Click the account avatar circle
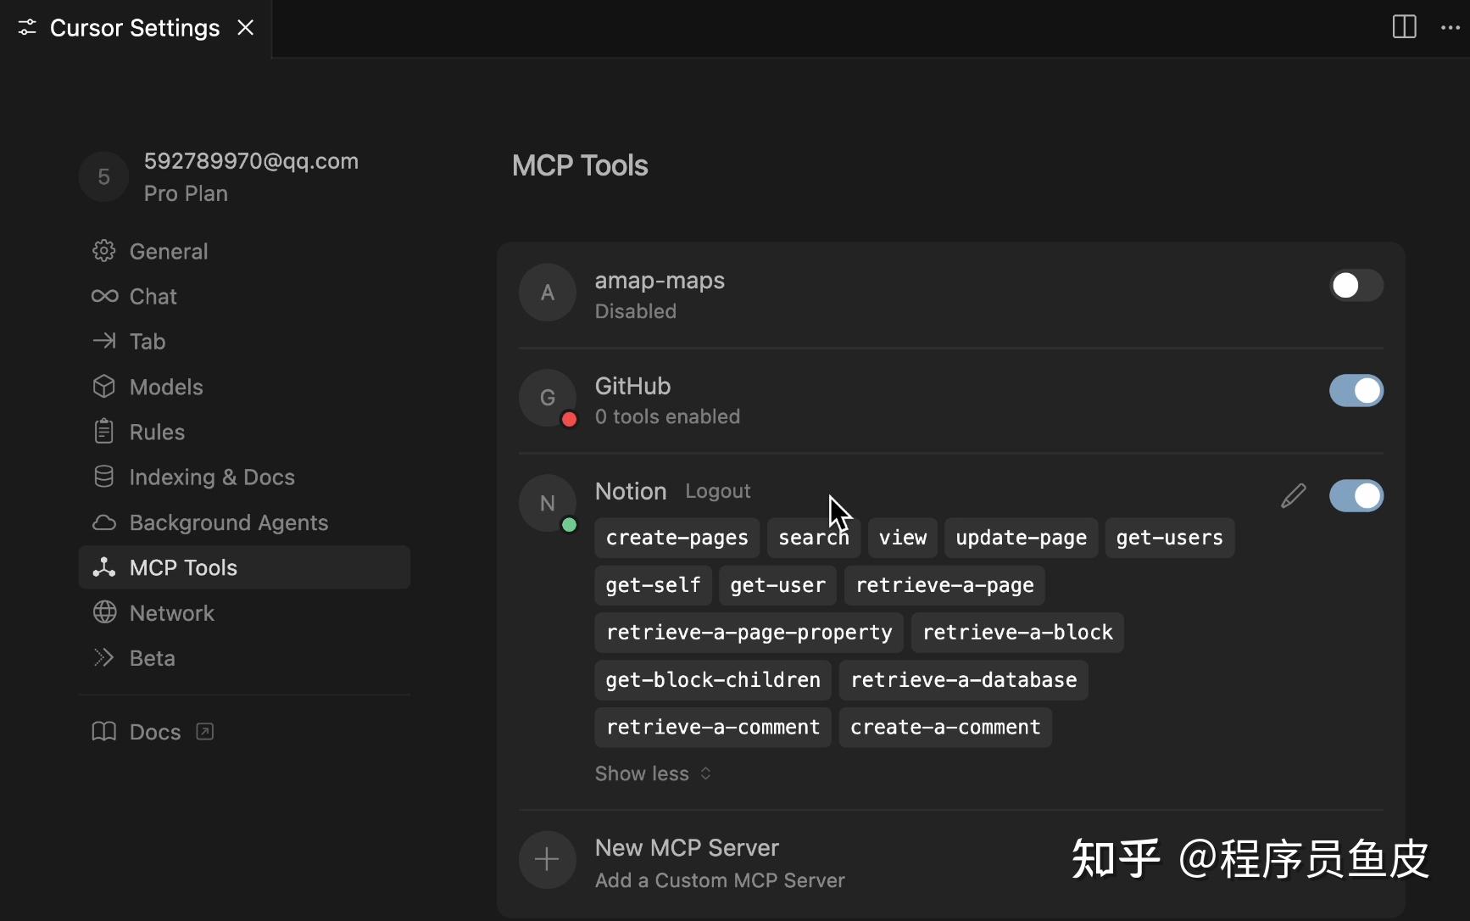The image size is (1470, 921). [x=103, y=176]
